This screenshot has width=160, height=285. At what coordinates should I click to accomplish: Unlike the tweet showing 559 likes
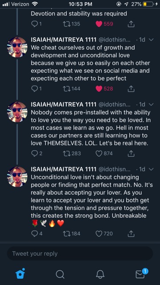click(99, 24)
